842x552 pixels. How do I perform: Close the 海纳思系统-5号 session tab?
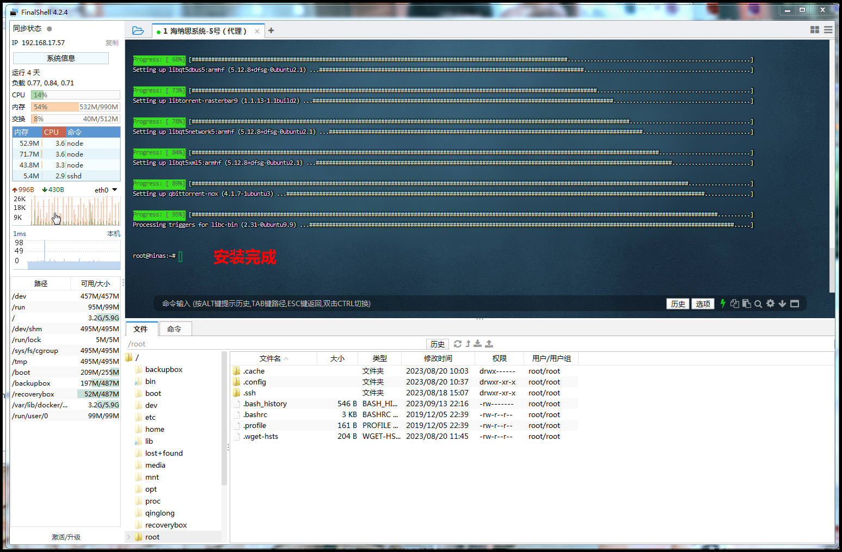click(x=257, y=32)
